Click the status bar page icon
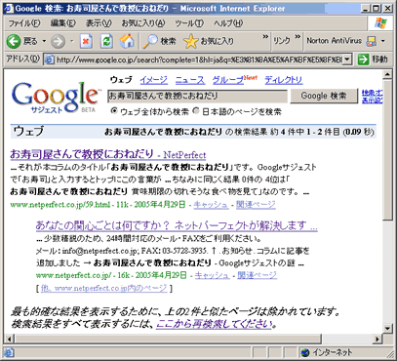Image resolution: width=397 pixels, height=361 pixels. [9, 352]
